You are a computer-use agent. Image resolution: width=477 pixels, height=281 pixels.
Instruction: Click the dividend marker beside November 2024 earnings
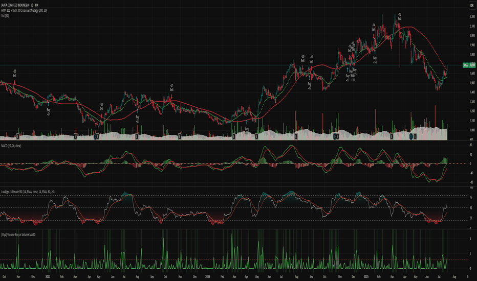(334, 137)
